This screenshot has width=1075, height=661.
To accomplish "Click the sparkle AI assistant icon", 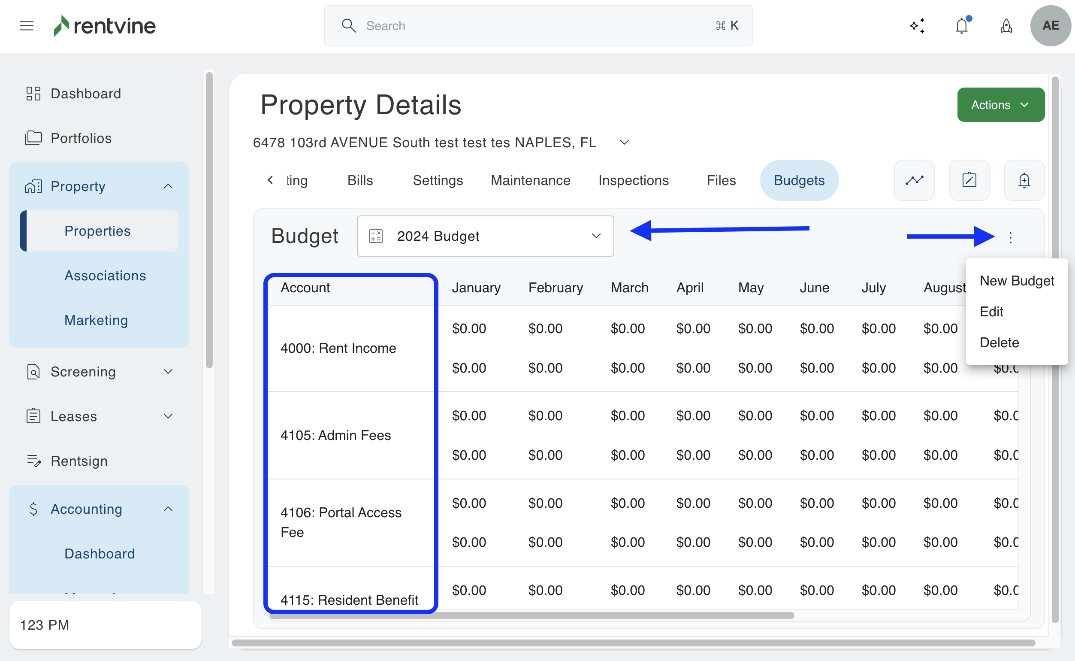I will 917,26.
